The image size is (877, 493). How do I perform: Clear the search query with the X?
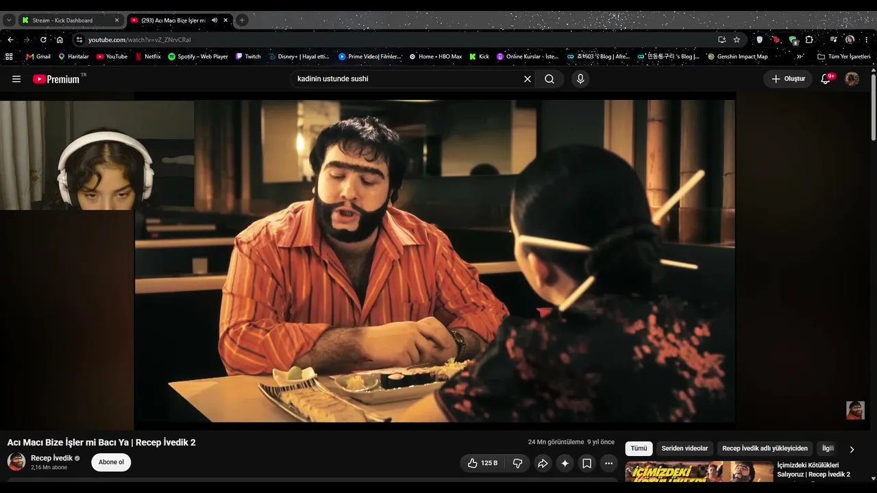point(528,79)
